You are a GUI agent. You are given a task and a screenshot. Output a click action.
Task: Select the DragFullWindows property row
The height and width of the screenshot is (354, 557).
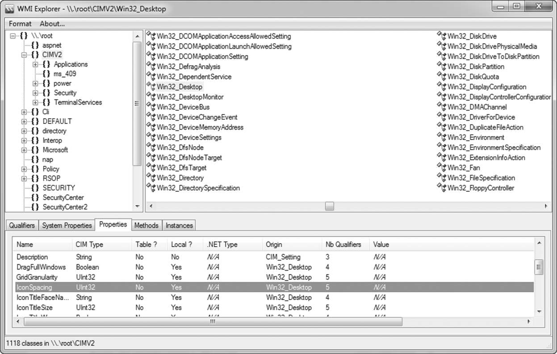coord(41,267)
